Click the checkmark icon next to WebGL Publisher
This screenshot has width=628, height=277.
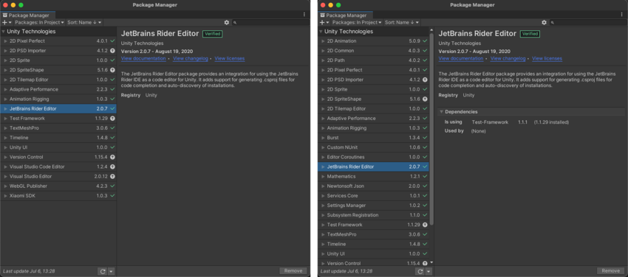112,186
